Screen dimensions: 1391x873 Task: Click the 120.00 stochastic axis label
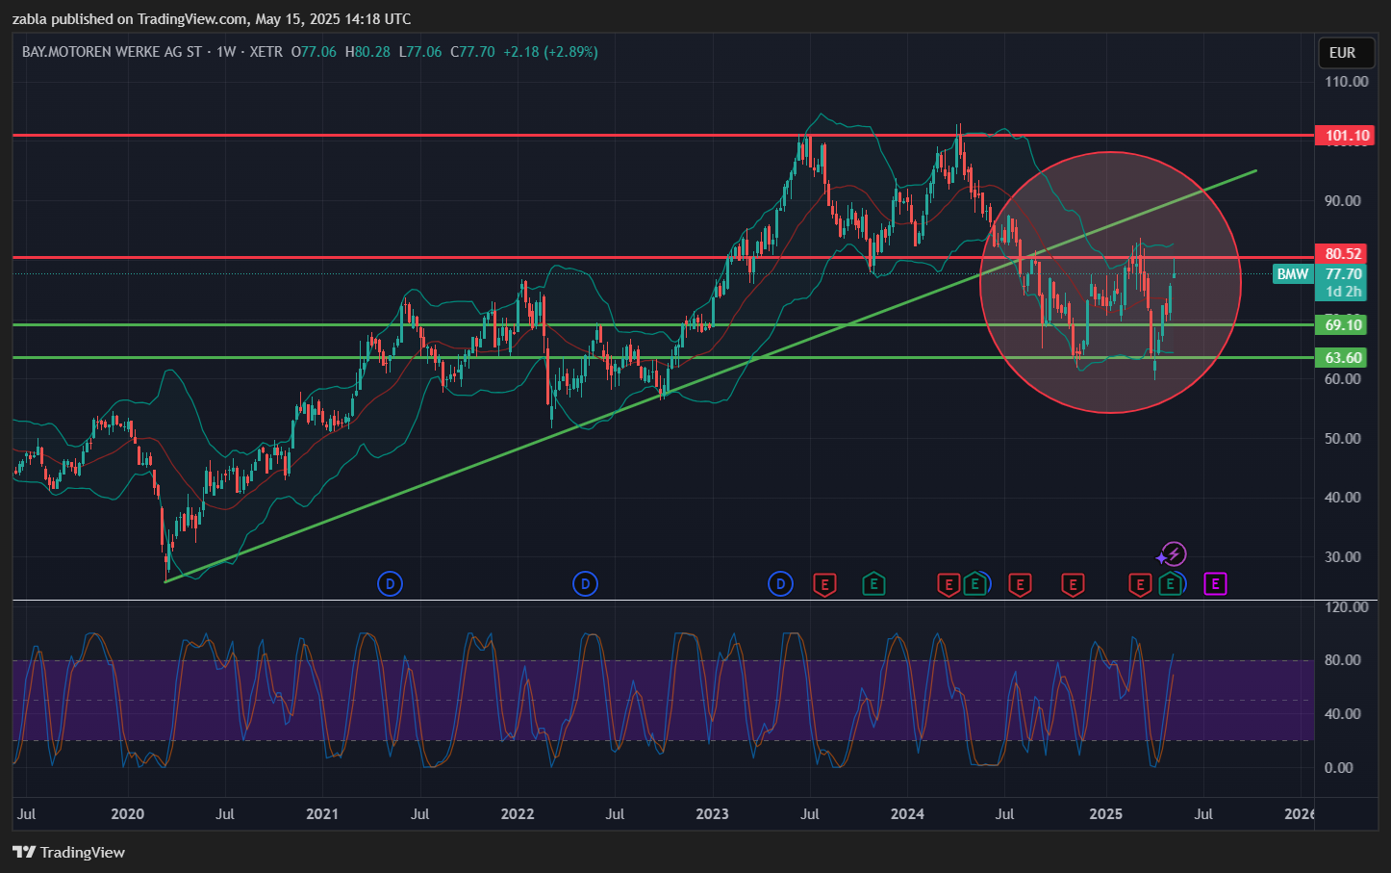1346,607
